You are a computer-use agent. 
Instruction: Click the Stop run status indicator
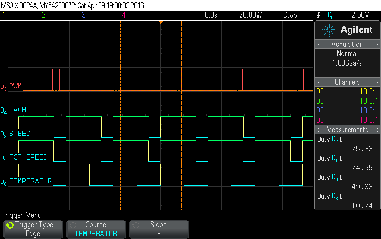[x=290, y=15]
